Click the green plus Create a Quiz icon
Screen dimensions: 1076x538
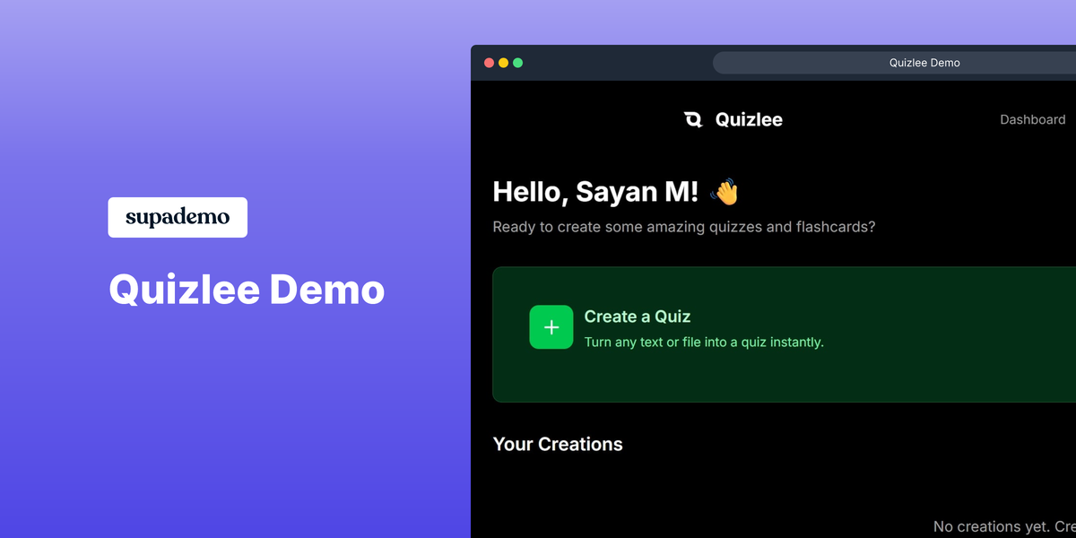point(551,327)
